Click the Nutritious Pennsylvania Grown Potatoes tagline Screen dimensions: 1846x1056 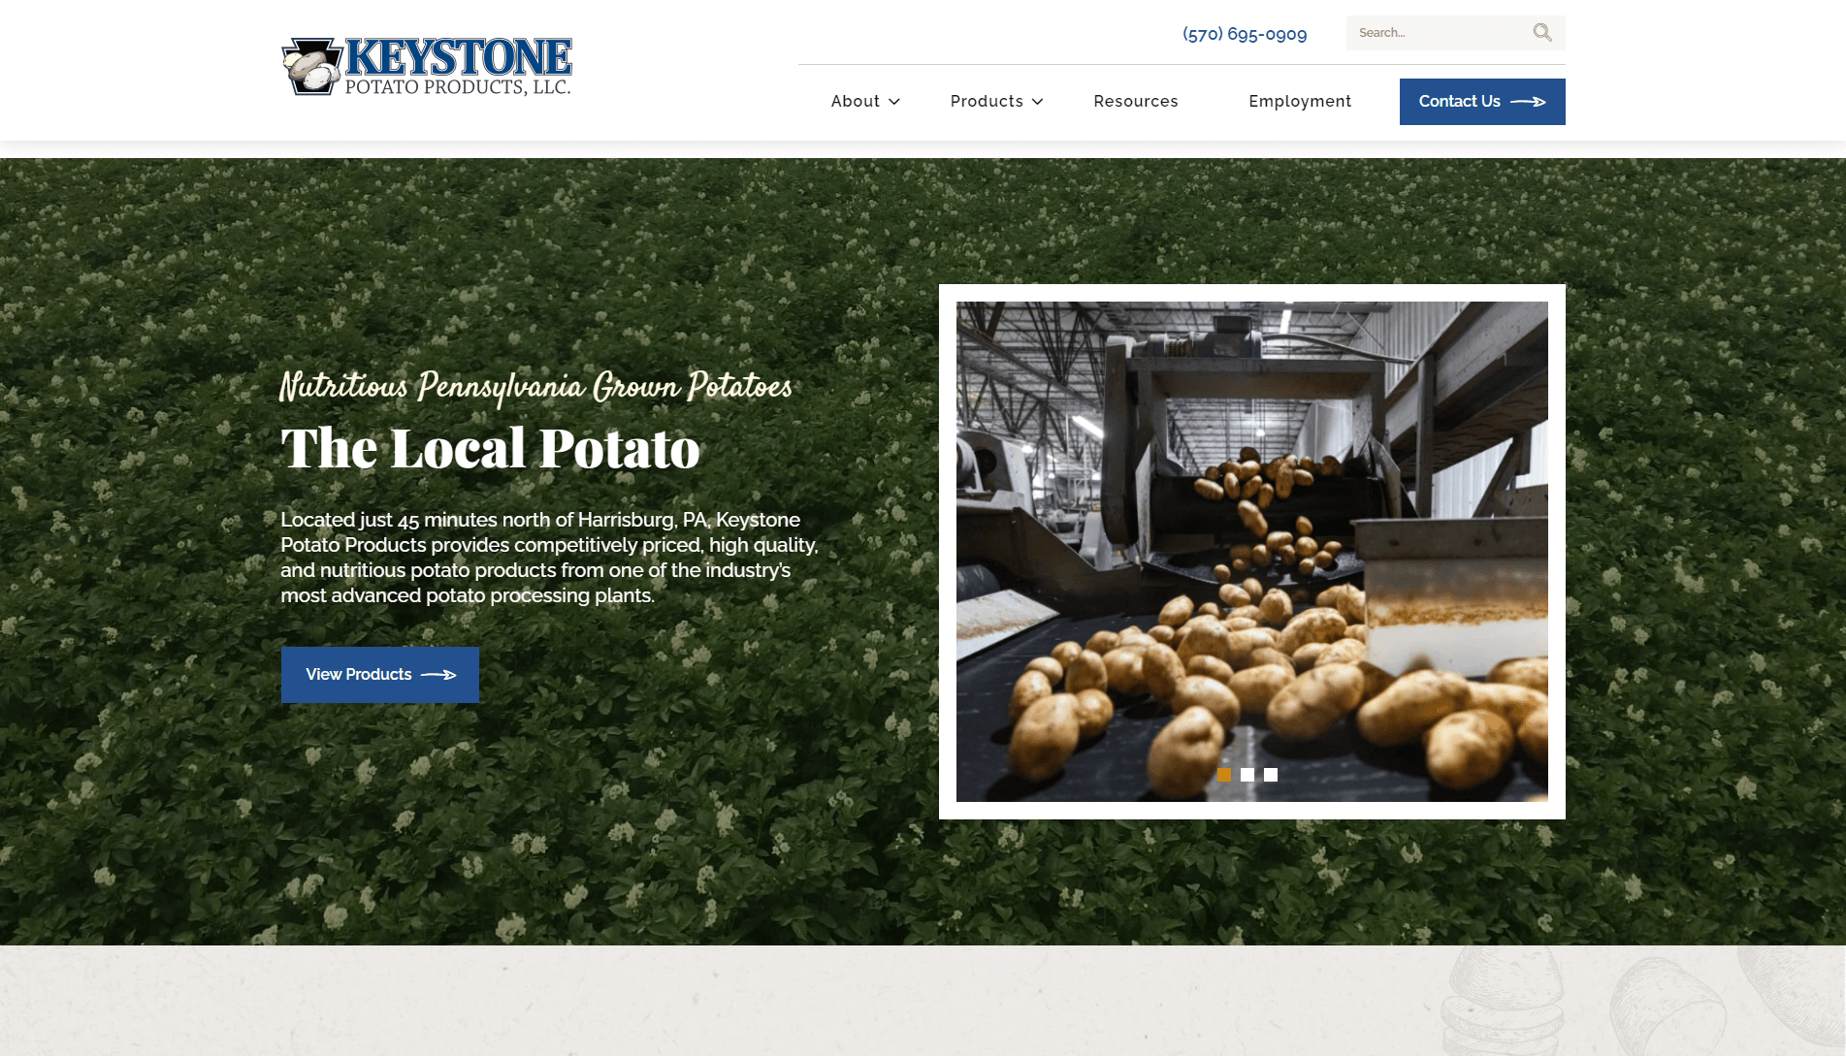pos(535,387)
